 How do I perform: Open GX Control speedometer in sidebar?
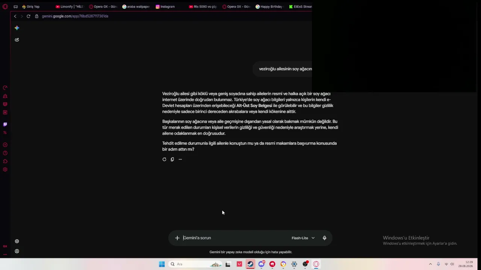click(x=5, y=88)
